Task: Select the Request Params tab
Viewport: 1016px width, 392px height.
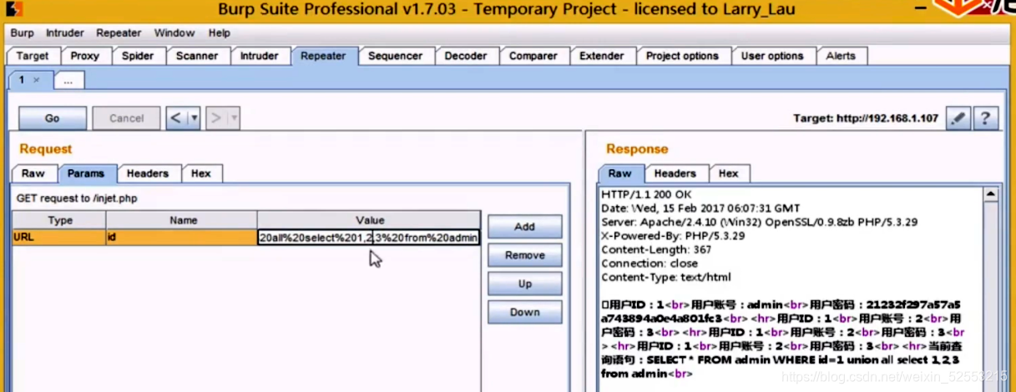Action: coord(86,173)
